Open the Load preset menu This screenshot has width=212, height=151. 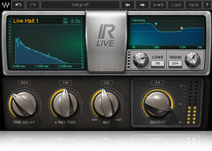[x=176, y=5]
